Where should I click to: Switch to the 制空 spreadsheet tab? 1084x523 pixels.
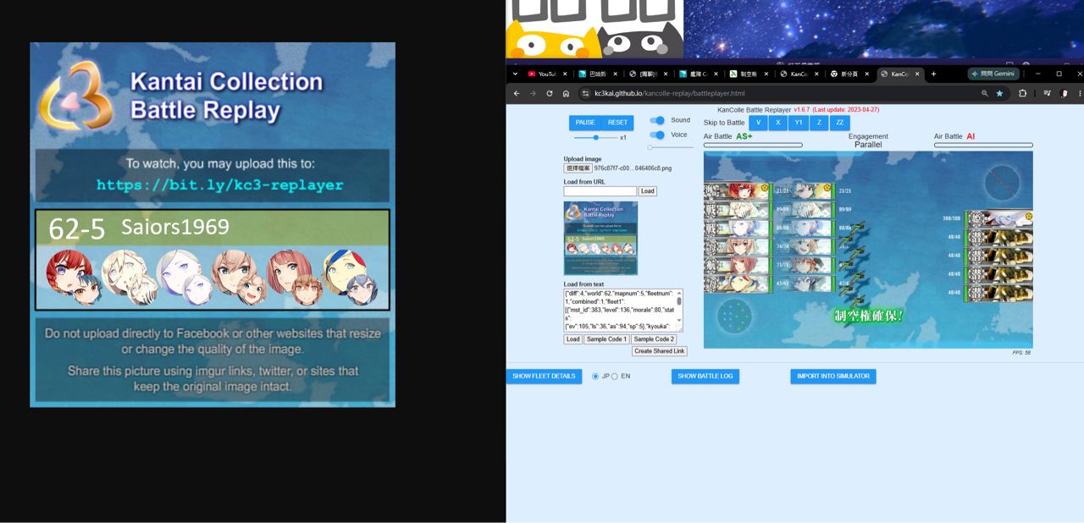click(x=749, y=74)
